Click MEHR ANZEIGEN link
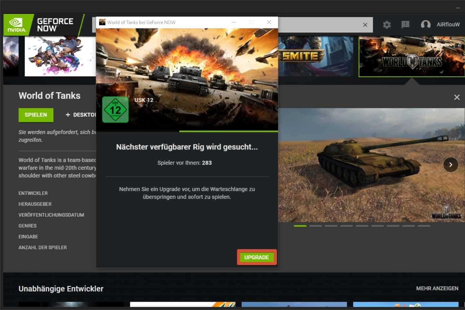The width and height of the screenshot is (465, 310). (437, 288)
